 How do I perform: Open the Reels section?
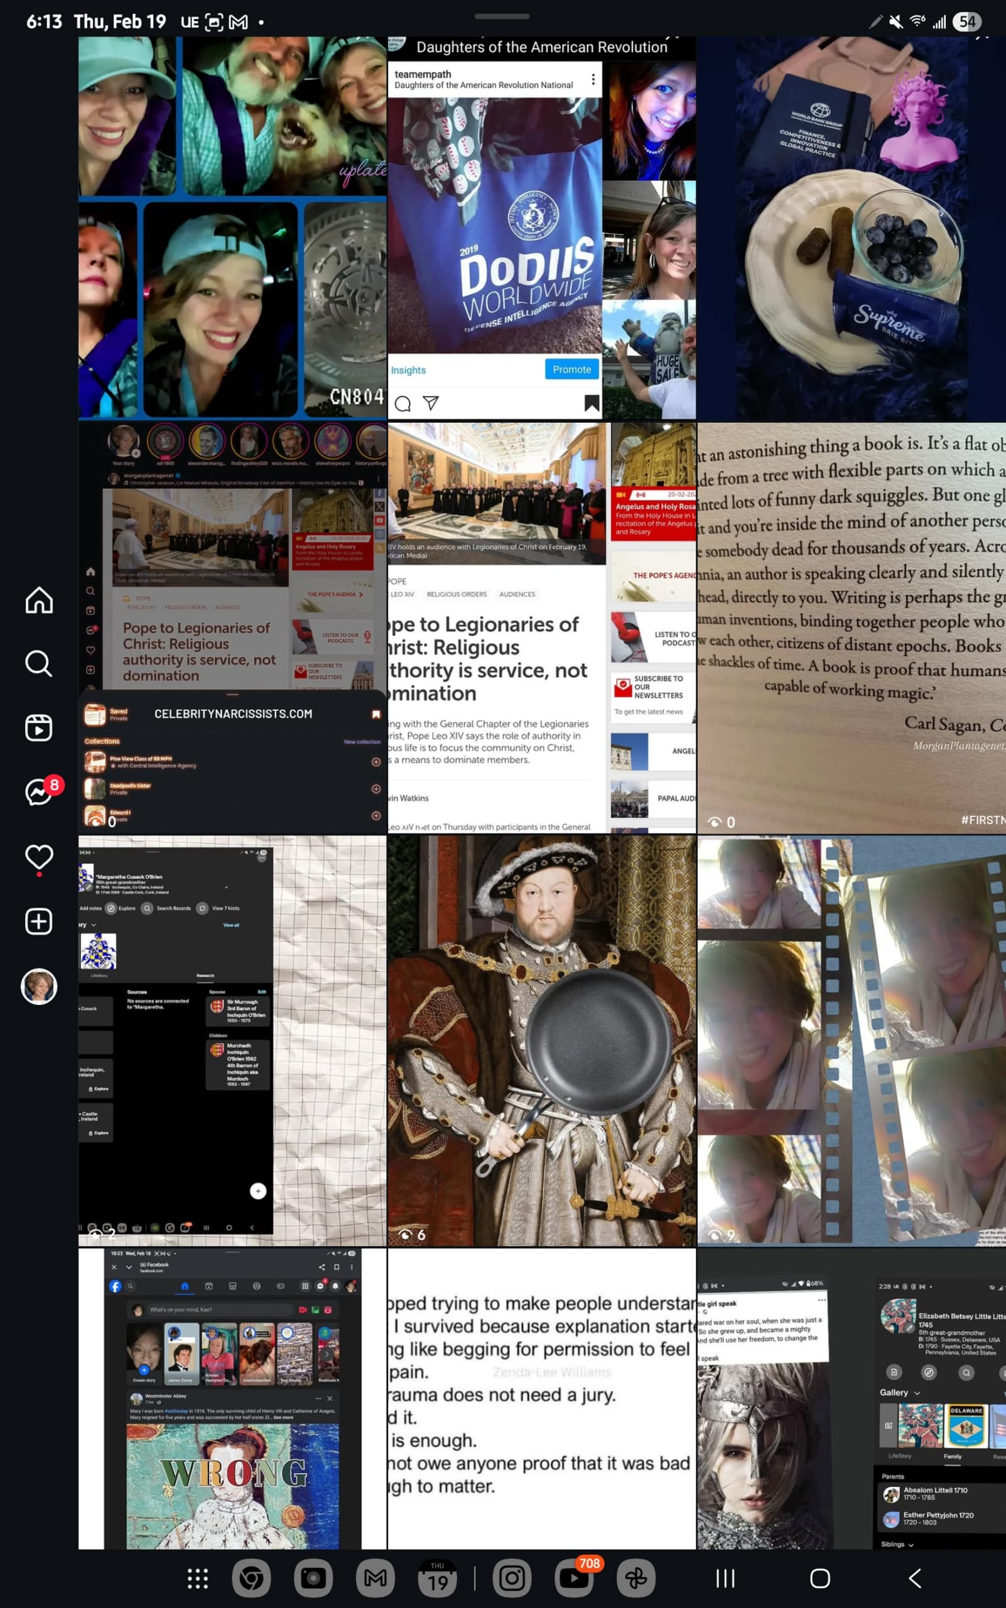point(38,727)
